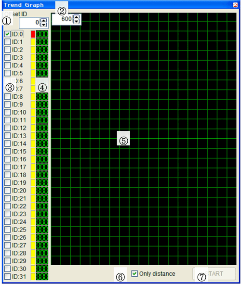Click the green digit display for ID:10
This screenshot has height=284, width=241.
tap(42, 112)
